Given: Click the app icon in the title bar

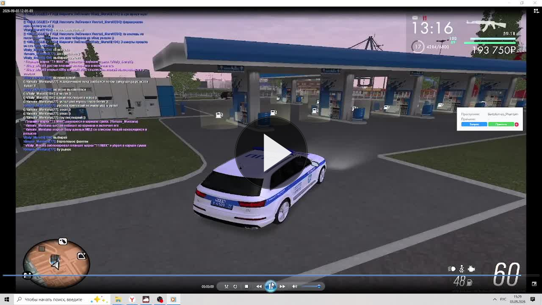Looking at the screenshot, I should [x=3, y=3].
